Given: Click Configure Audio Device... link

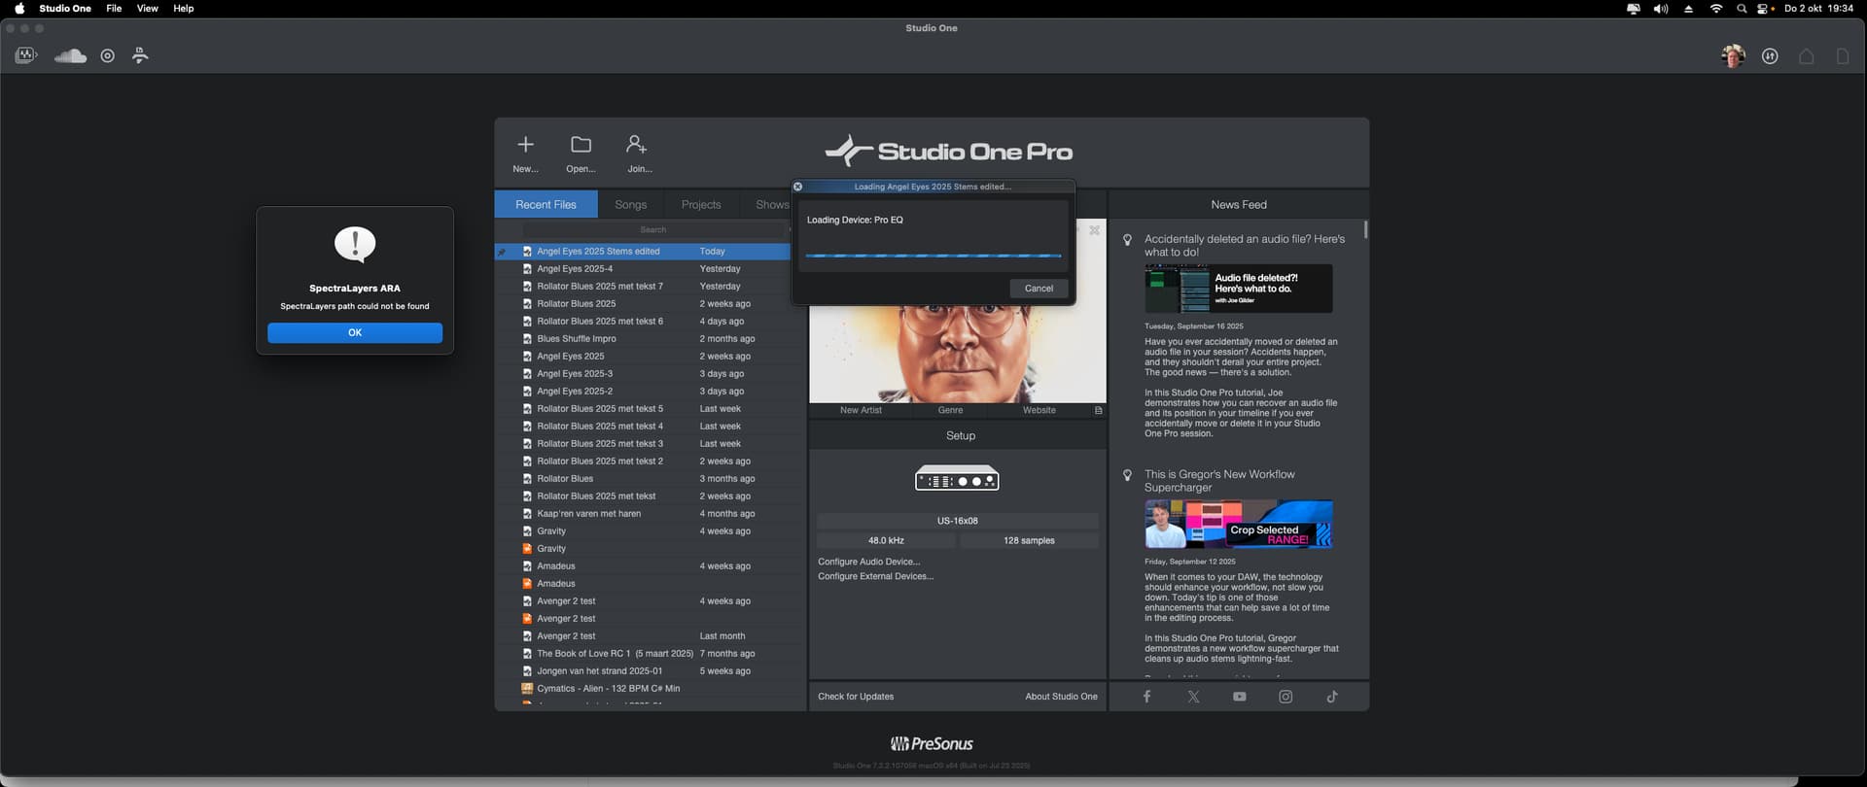Looking at the screenshot, I should 868,562.
